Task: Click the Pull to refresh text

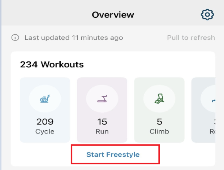Action: point(191,38)
